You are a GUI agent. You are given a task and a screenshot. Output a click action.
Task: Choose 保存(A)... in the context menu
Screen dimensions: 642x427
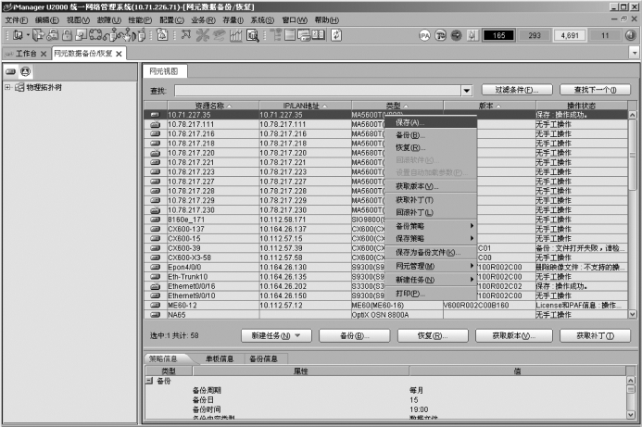click(x=431, y=122)
